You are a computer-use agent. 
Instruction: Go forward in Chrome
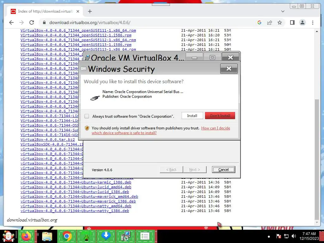22,22
